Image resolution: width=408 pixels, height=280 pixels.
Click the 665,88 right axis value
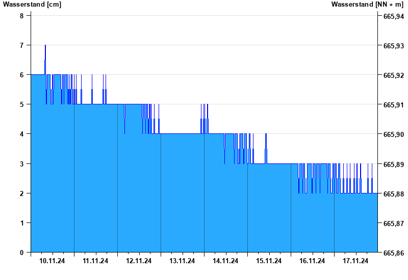[393, 193]
